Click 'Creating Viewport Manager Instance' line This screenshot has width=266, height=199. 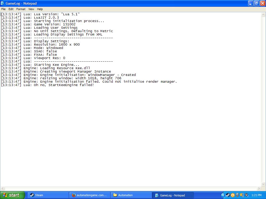click(x=56, y=72)
